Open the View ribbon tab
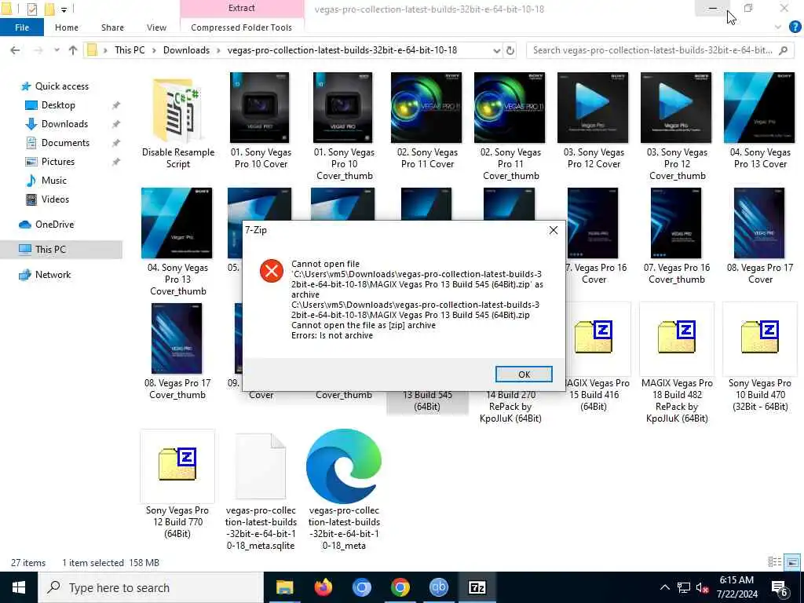This screenshot has width=804, height=603. tap(156, 27)
